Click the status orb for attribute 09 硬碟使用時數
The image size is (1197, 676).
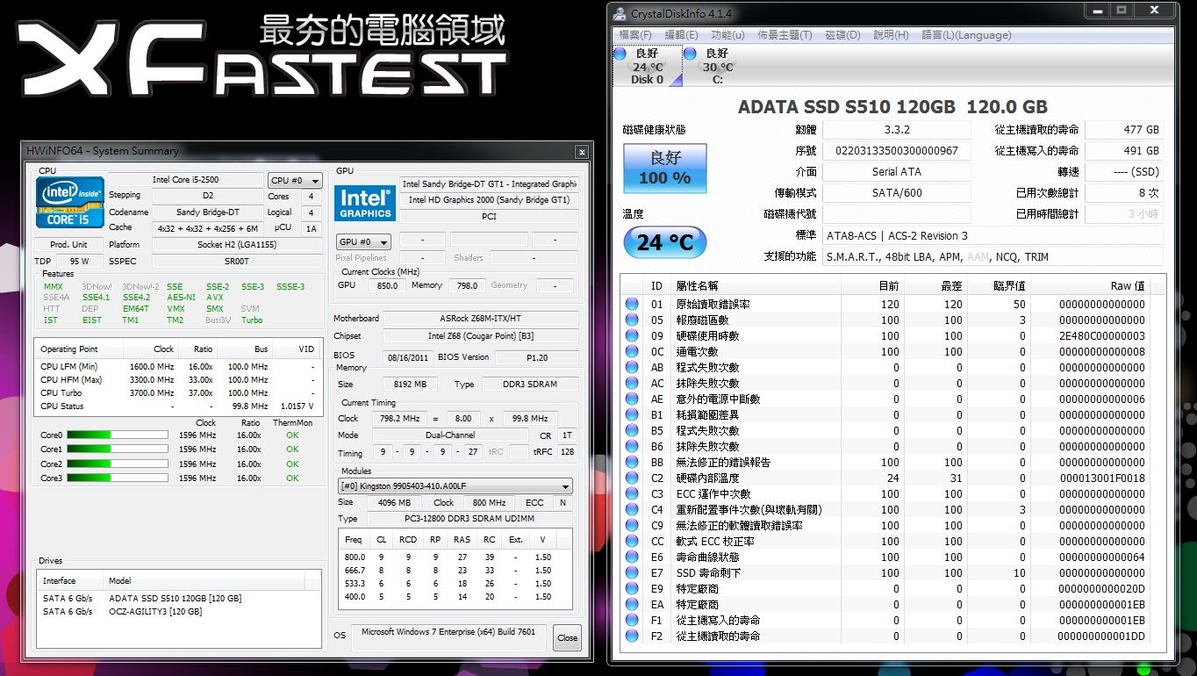pos(632,336)
